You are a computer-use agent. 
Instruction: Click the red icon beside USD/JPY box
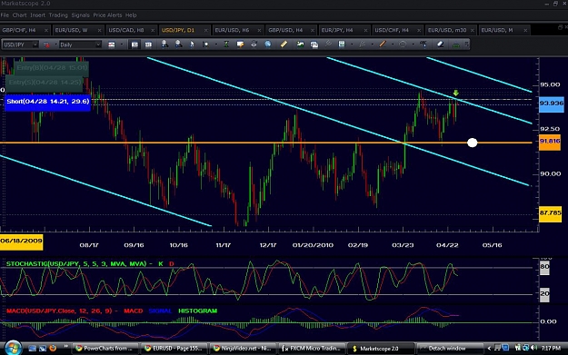click(x=46, y=44)
